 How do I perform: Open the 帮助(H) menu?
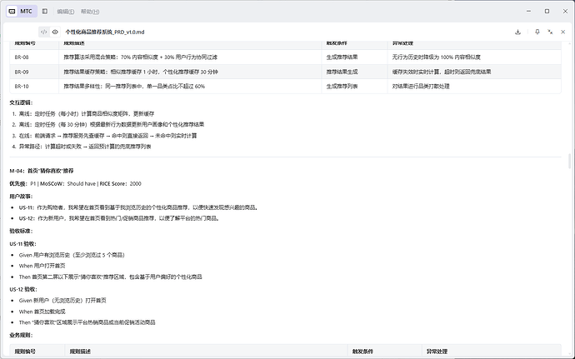point(90,12)
